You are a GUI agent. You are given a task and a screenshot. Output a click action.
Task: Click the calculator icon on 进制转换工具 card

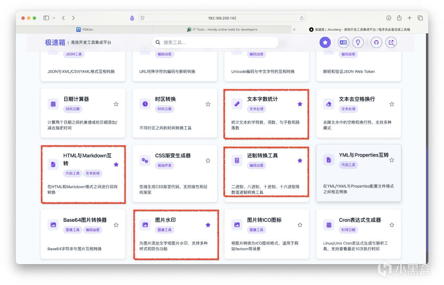tap(237, 160)
